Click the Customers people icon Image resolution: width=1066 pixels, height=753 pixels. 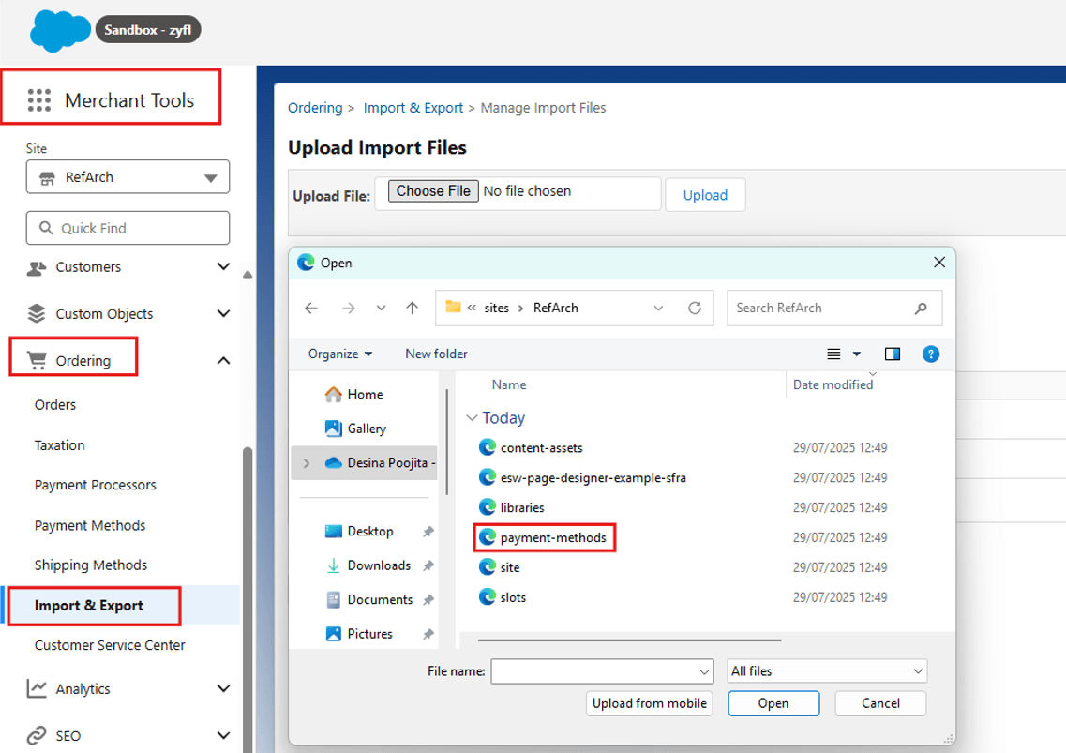tap(37, 267)
